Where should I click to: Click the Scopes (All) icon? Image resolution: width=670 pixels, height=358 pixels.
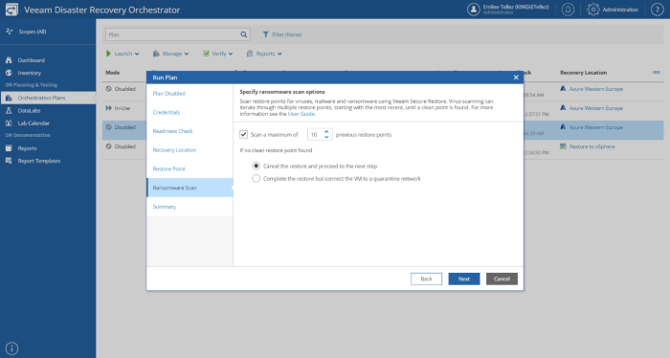(9, 32)
